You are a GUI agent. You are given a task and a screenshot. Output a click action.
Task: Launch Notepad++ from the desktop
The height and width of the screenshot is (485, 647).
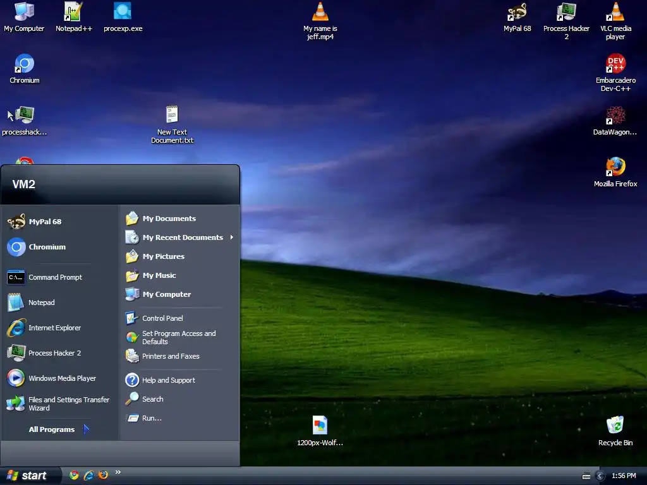click(x=73, y=17)
